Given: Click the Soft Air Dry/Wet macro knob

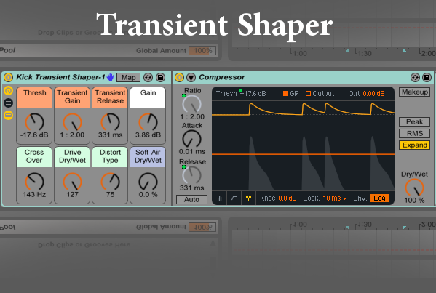Looking at the screenshot, I should click(148, 182).
